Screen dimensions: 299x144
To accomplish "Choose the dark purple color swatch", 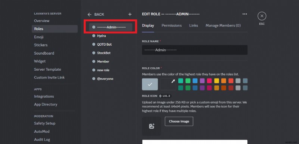I will click(x=202, y=88).
